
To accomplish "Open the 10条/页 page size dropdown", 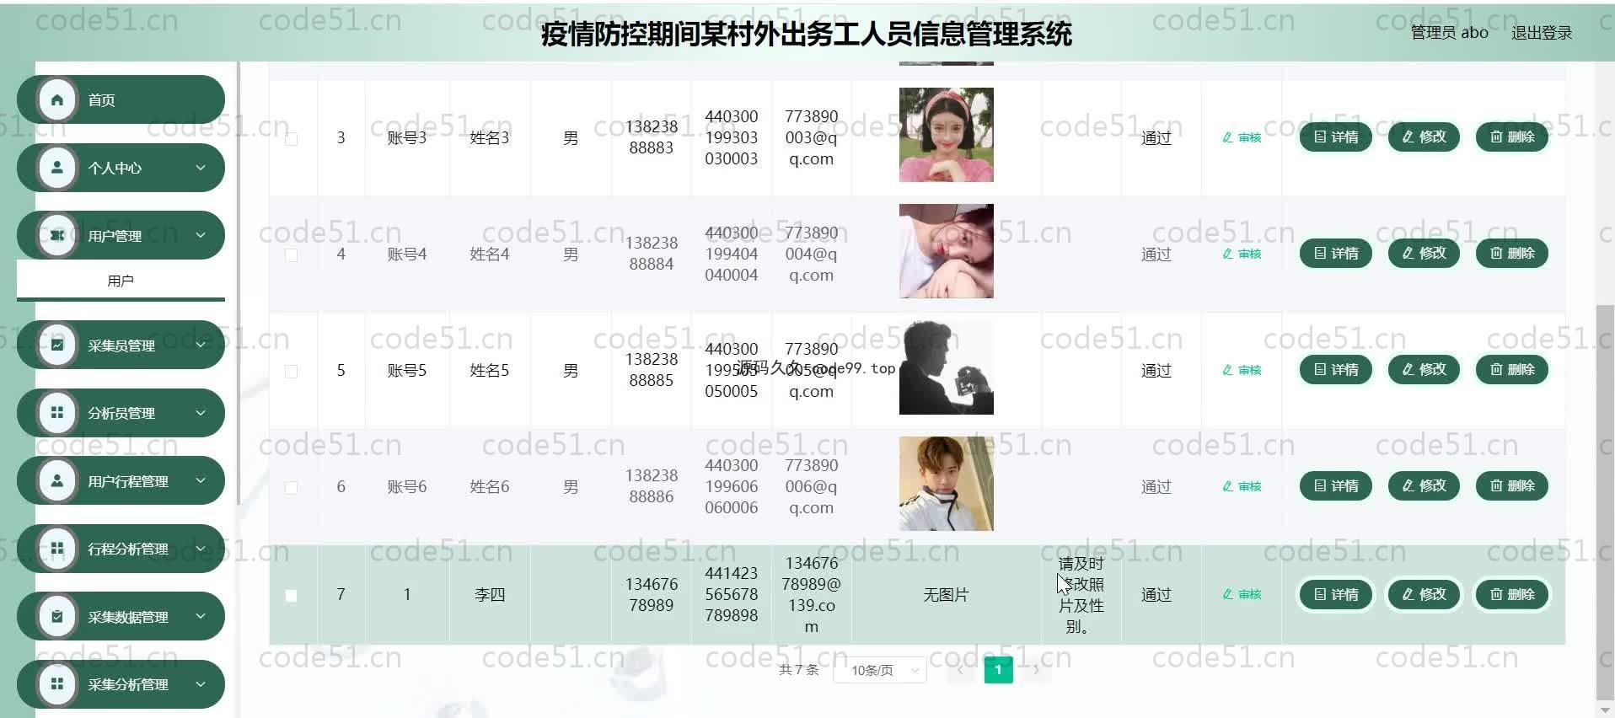I will tap(879, 670).
